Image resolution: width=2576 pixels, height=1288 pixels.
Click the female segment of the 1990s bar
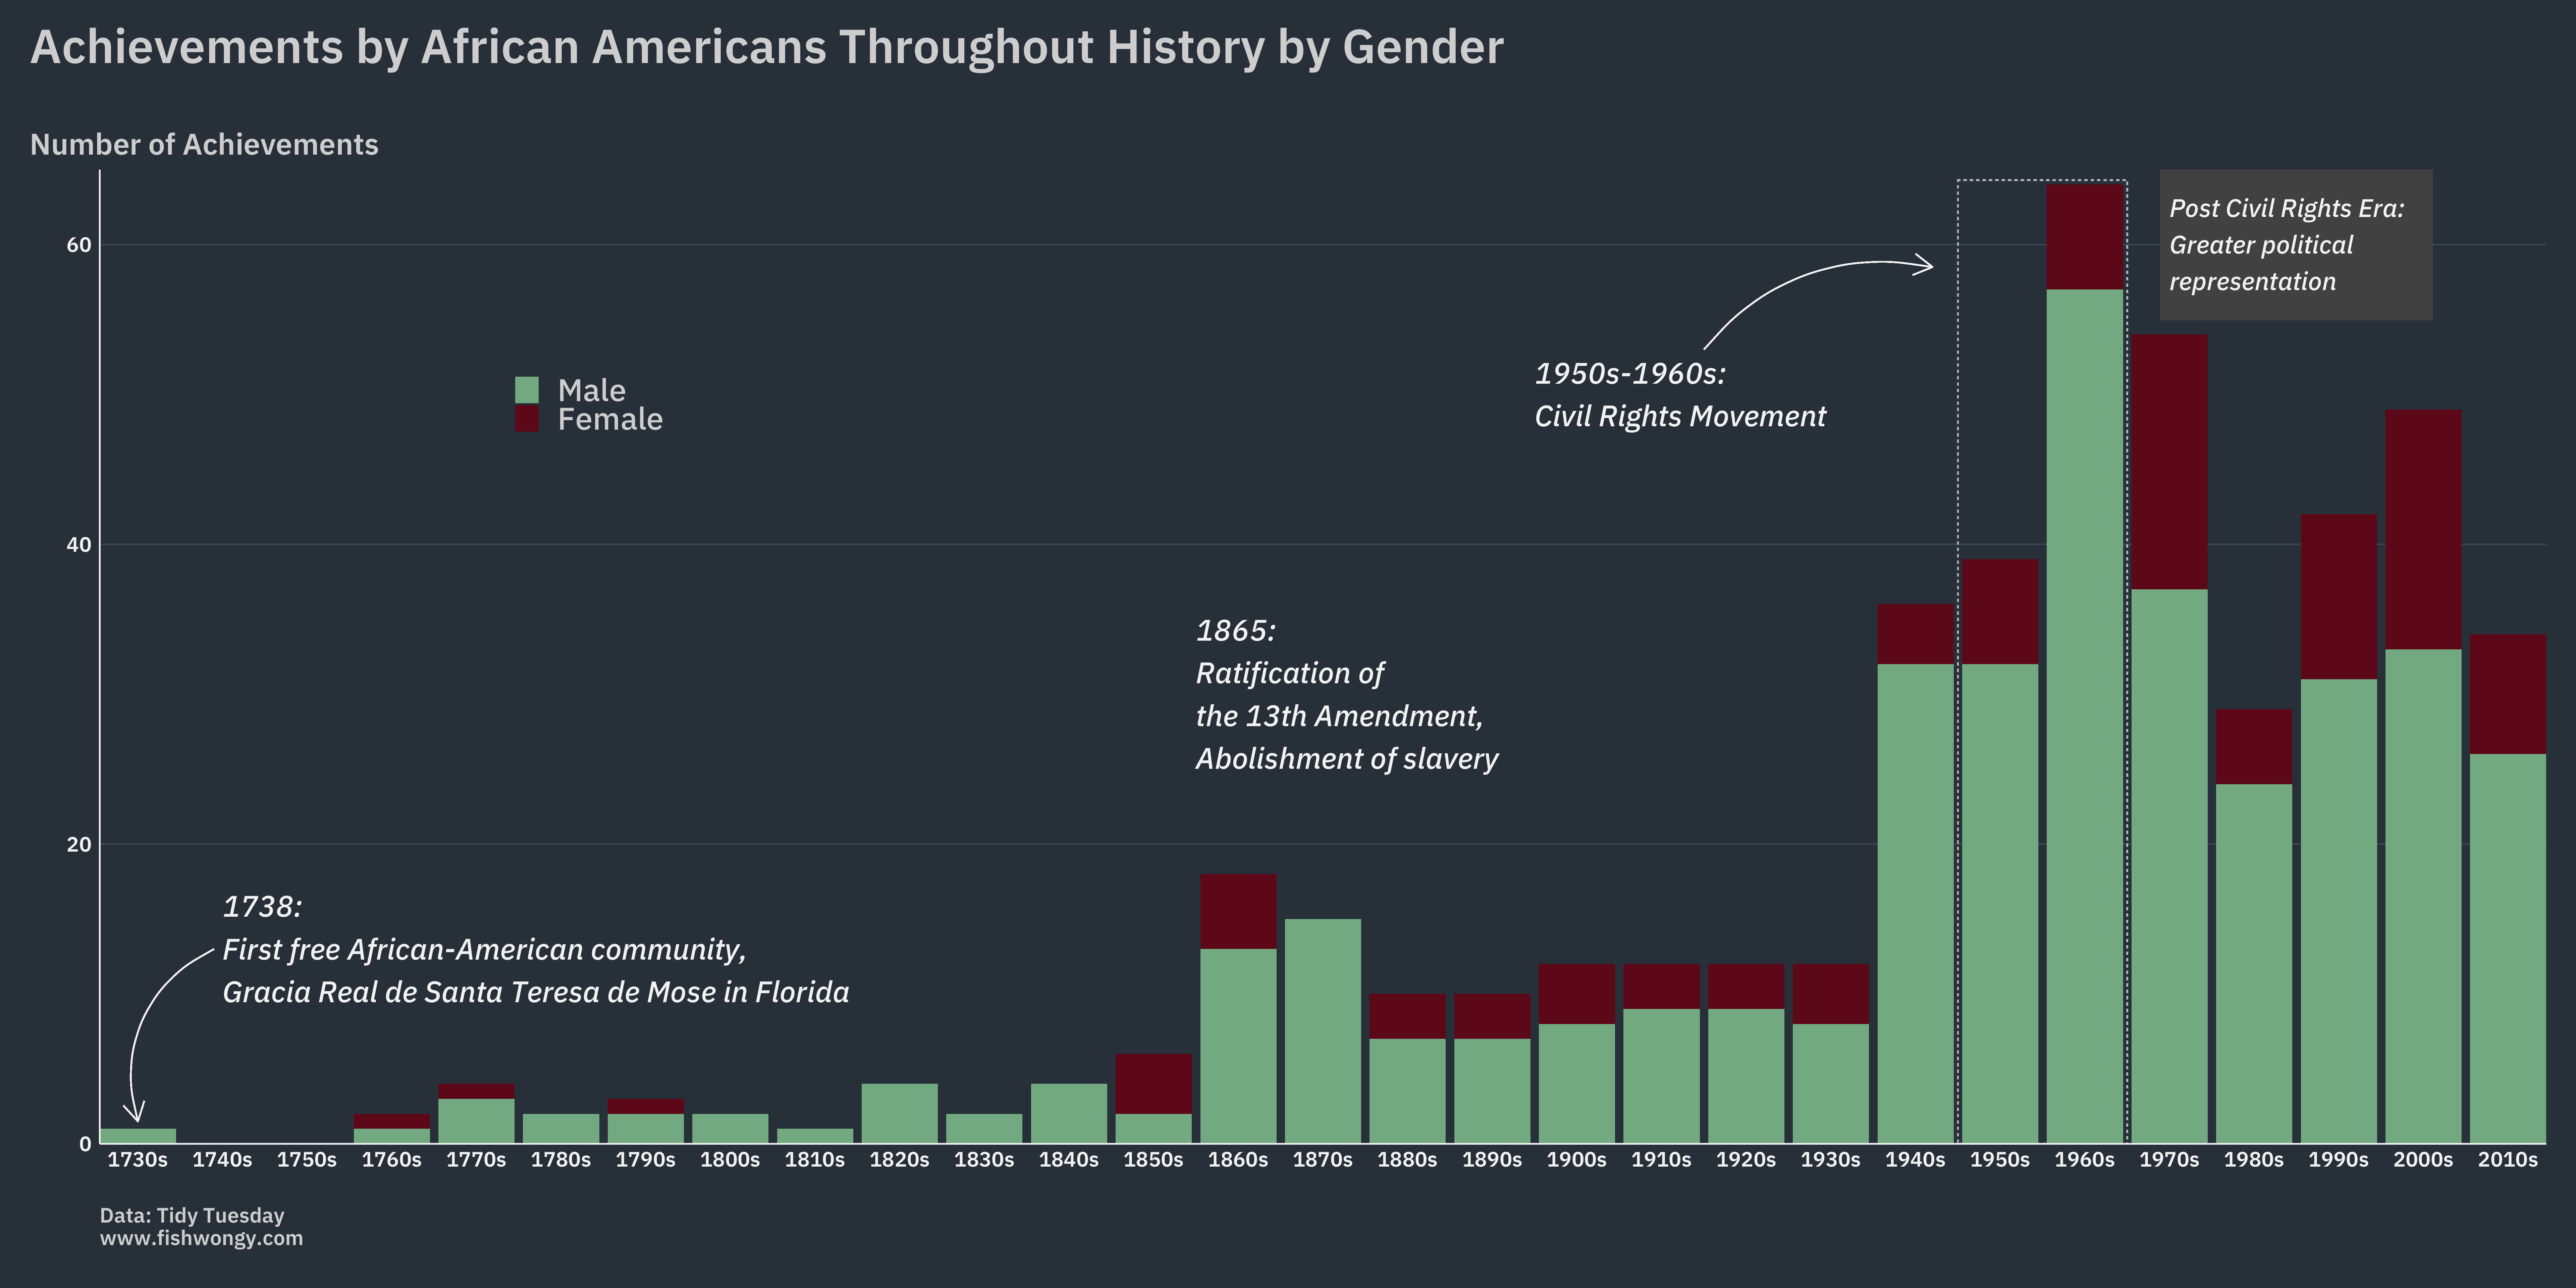coord(2339,597)
